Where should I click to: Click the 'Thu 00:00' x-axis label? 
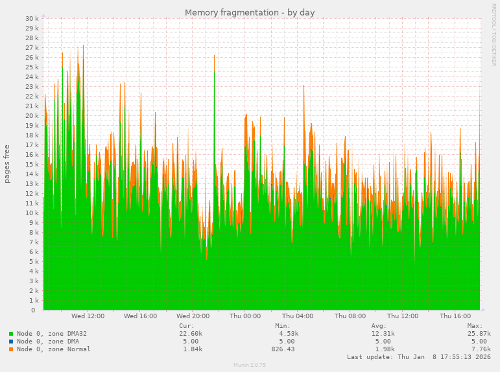point(245,316)
